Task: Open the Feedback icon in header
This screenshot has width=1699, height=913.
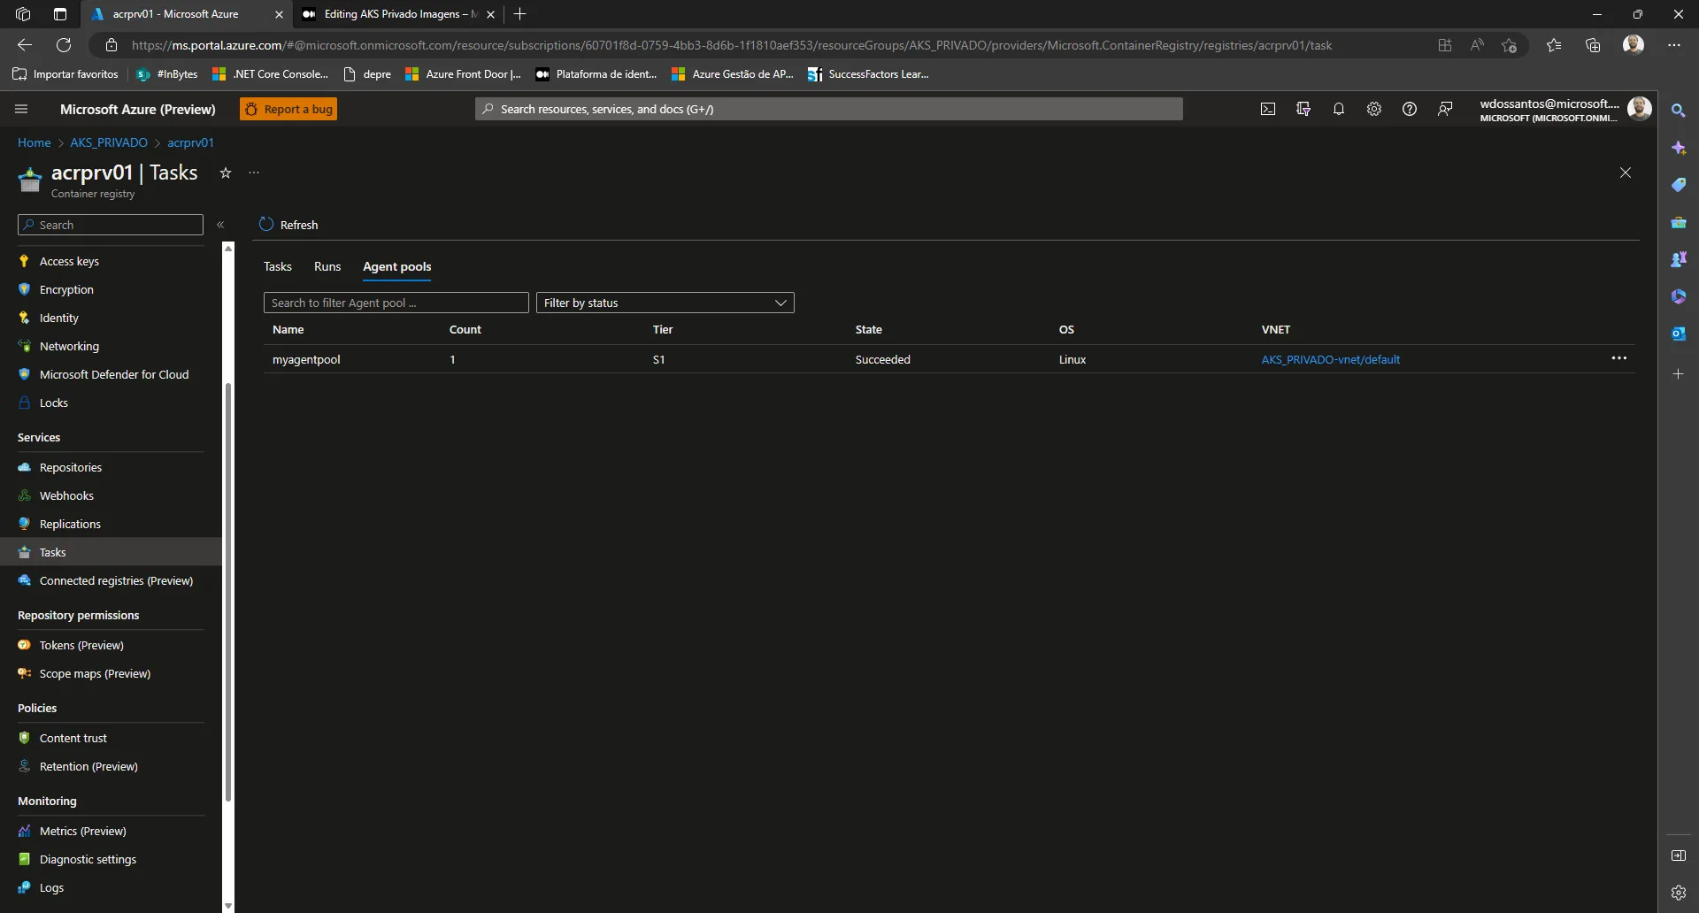Action: (x=1445, y=109)
